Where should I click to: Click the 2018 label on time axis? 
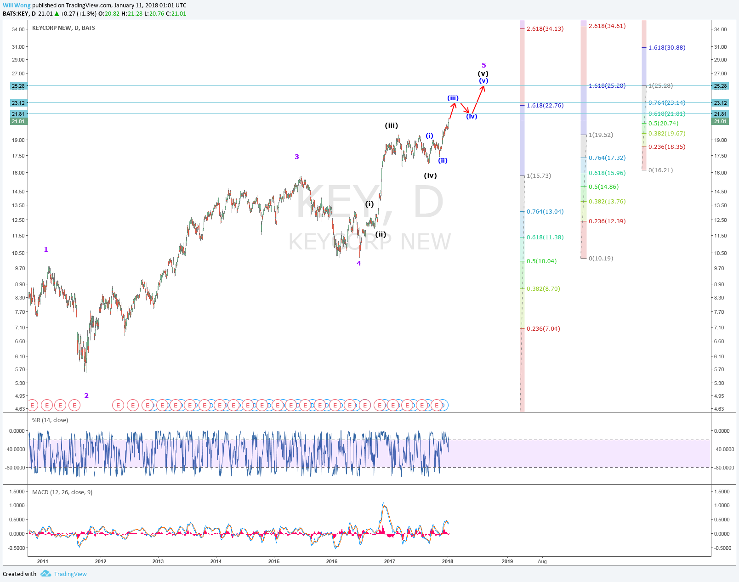448,561
